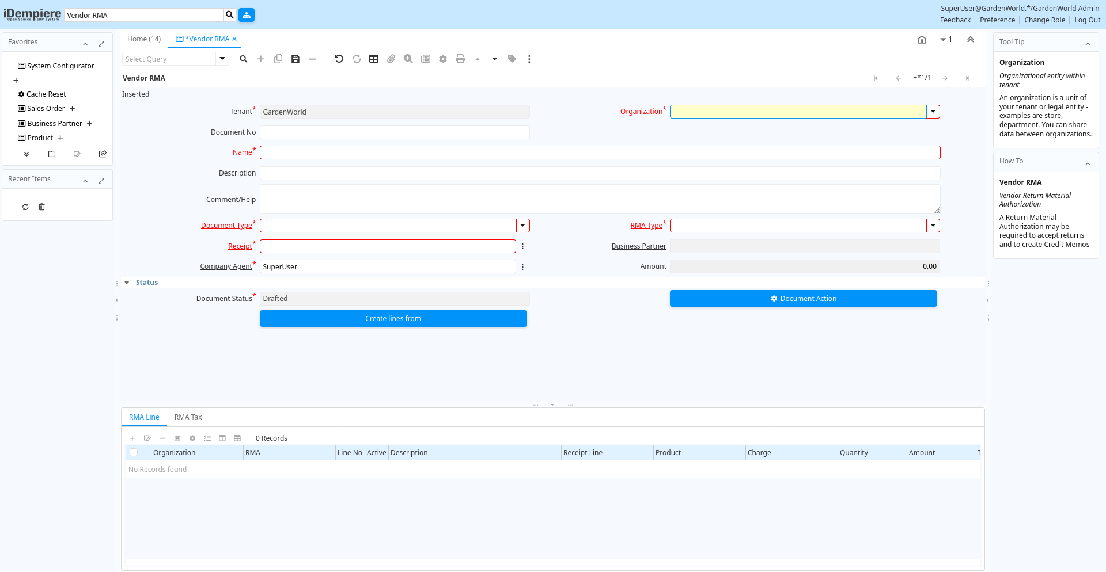Screen dimensions: 1106x572
Task: Expand the RMA Type dropdown list
Action: click(x=933, y=226)
